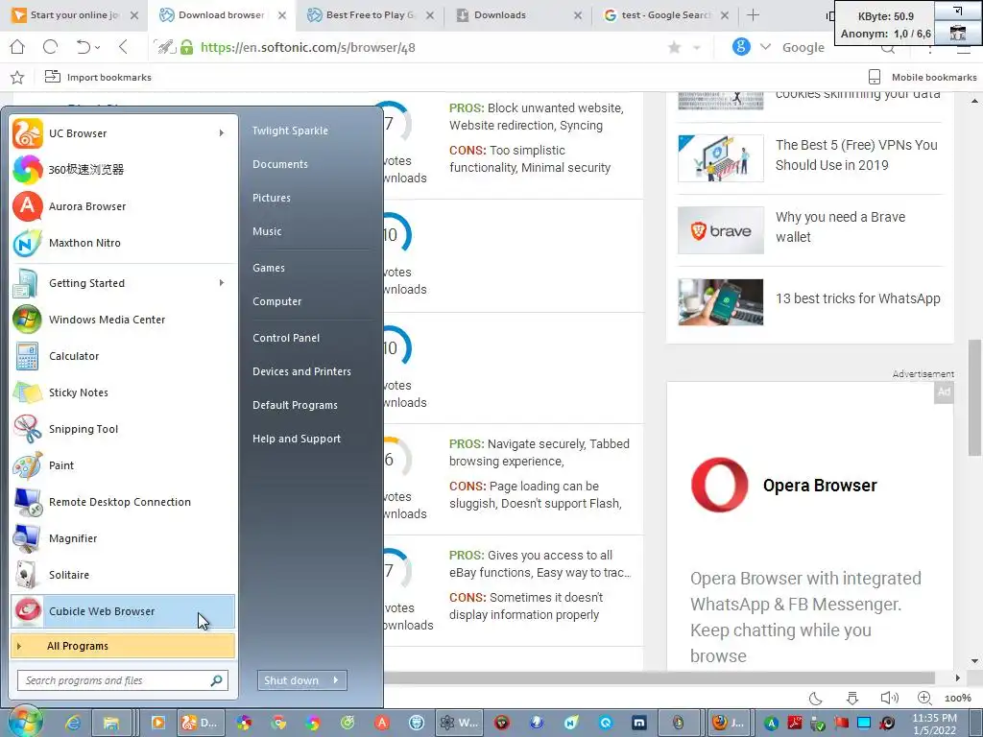Launch the Snipping Tool

click(x=123, y=429)
